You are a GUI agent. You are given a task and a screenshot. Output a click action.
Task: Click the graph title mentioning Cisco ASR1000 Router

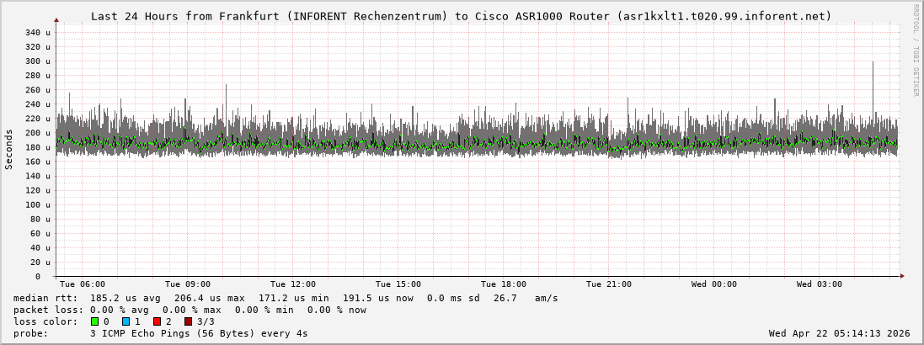click(x=461, y=16)
